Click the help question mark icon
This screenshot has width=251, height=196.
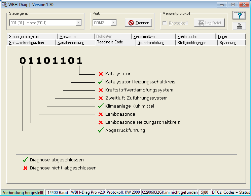[239, 15]
